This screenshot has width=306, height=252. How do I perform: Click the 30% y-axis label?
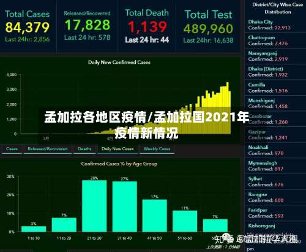(x=10, y=176)
